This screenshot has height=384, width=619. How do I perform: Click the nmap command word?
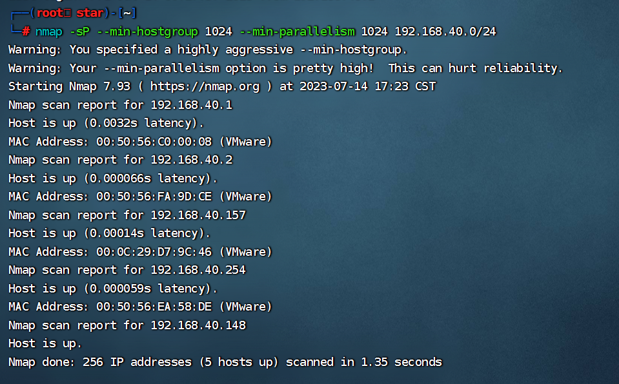point(48,31)
